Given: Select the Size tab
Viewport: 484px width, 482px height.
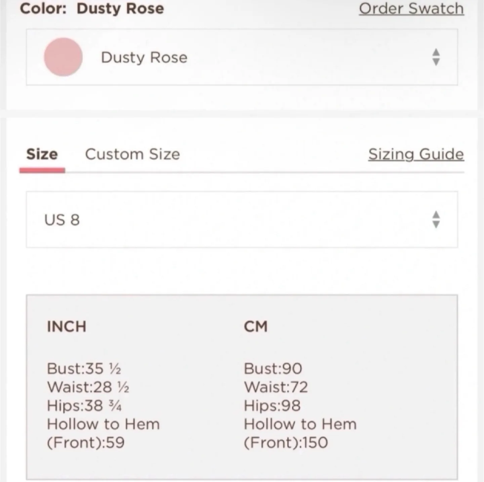Looking at the screenshot, I should 42,154.
